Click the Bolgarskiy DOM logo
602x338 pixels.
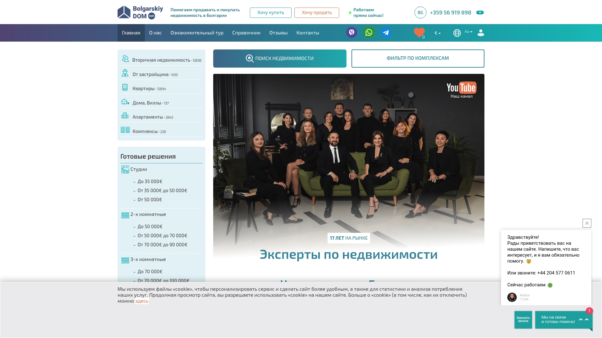(140, 12)
